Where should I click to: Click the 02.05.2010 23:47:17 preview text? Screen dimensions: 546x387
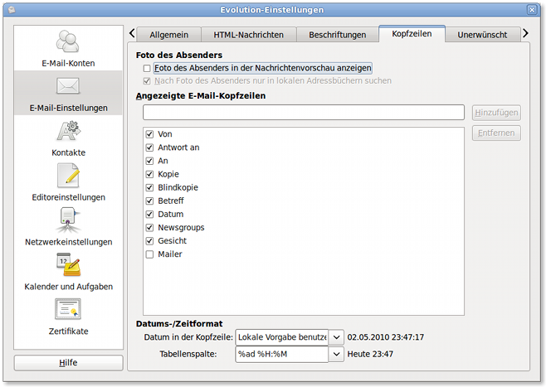click(386, 337)
